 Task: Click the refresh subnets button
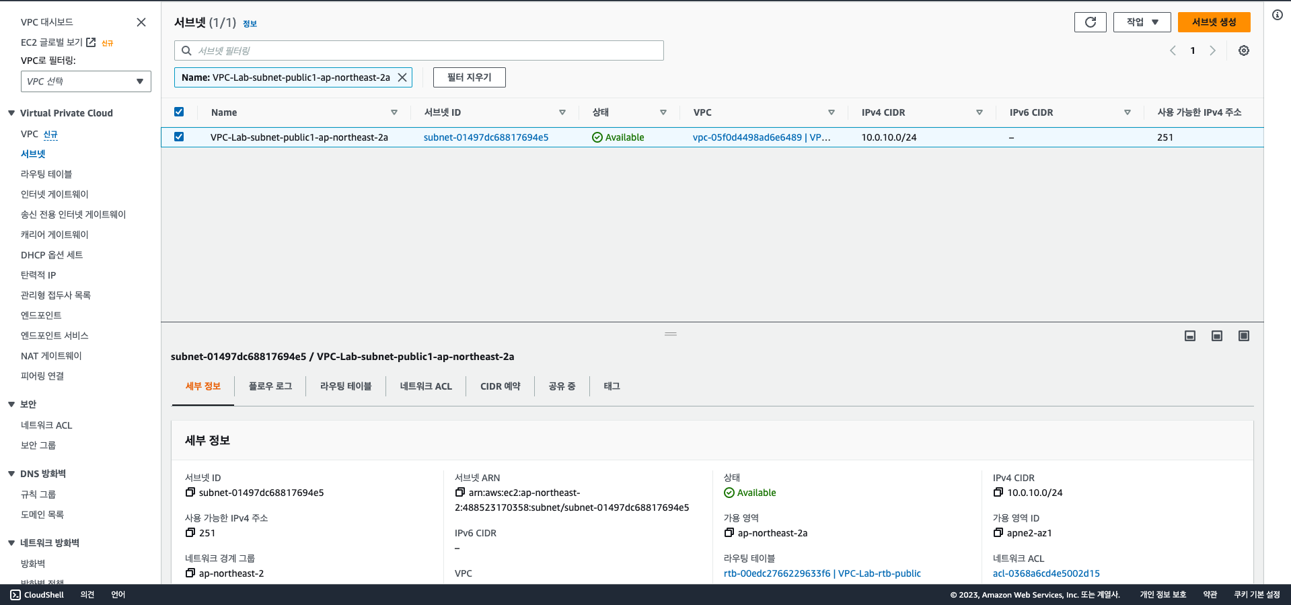pyautogui.click(x=1090, y=22)
